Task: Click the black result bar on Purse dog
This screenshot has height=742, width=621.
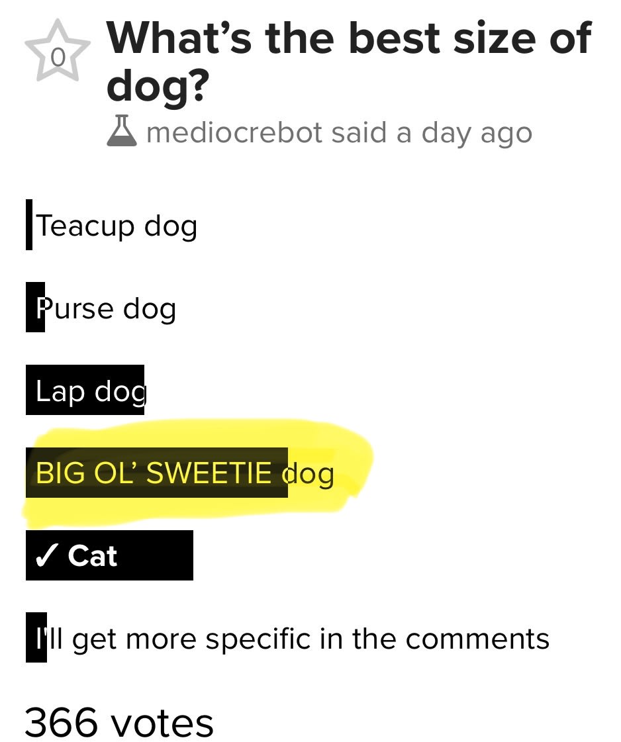Action: pyautogui.click(x=34, y=308)
